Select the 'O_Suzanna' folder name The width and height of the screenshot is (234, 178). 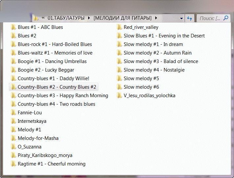[30, 147]
